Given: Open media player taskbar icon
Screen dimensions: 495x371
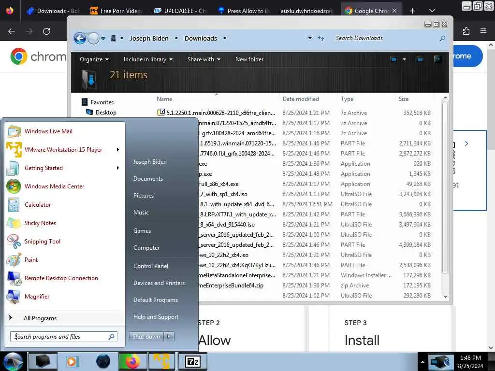Looking at the screenshot, I should click(x=72, y=361).
